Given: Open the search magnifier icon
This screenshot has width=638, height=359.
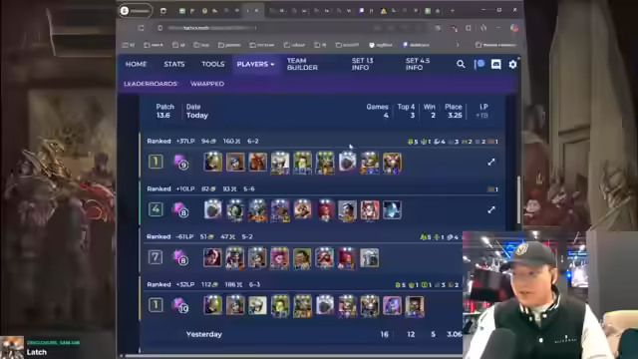Looking at the screenshot, I should coord(461,64).
